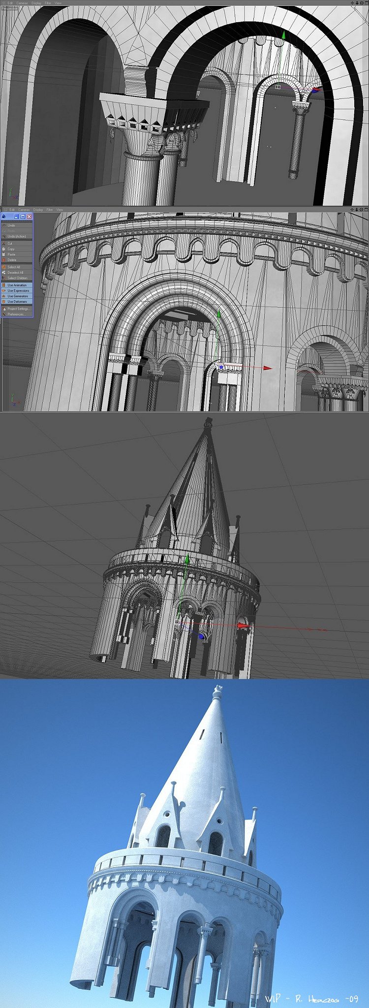Toggle the Use Deformers option
Screen dimensions: 369x1008
click(17, 302)
